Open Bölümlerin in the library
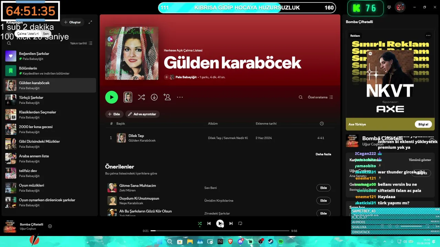This screenshot has height=247, width=440. (50, 71)
